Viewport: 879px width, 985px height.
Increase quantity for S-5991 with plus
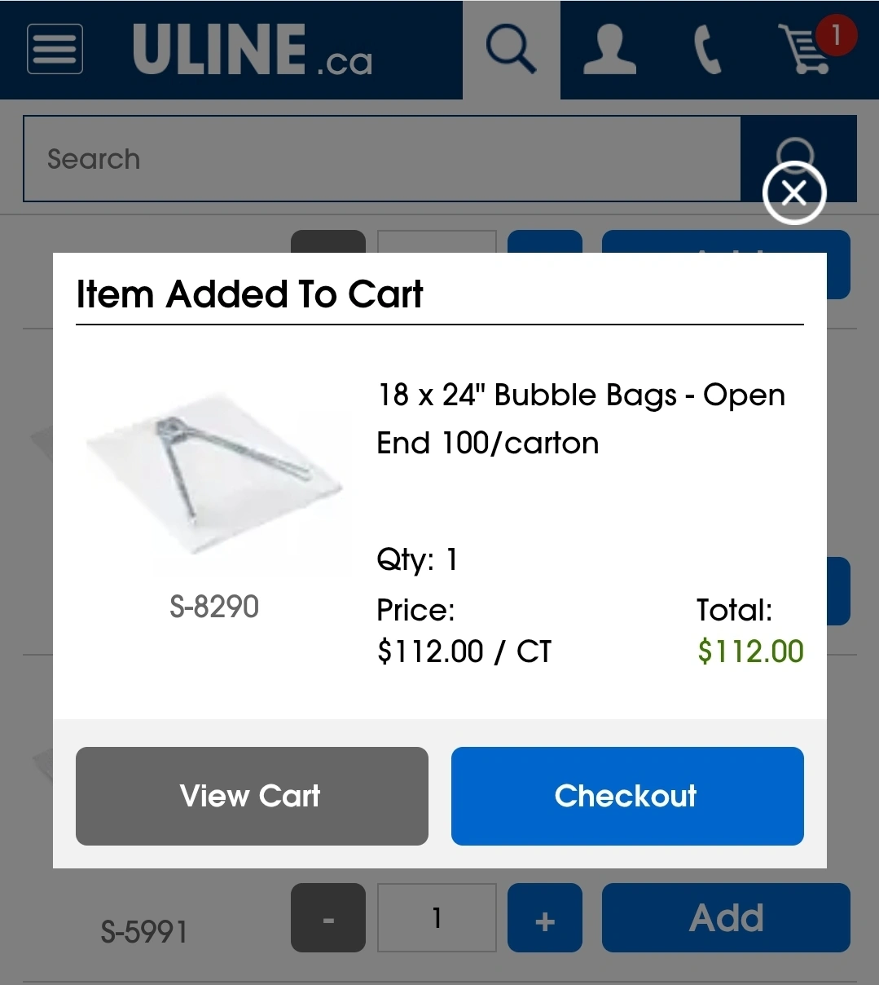[x=545, y=918]
